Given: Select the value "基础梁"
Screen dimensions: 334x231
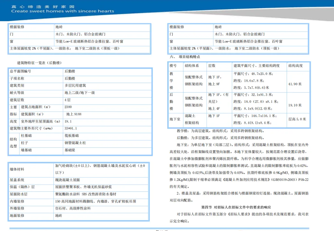Looking at the screenshot, I should tap(70, 150).
